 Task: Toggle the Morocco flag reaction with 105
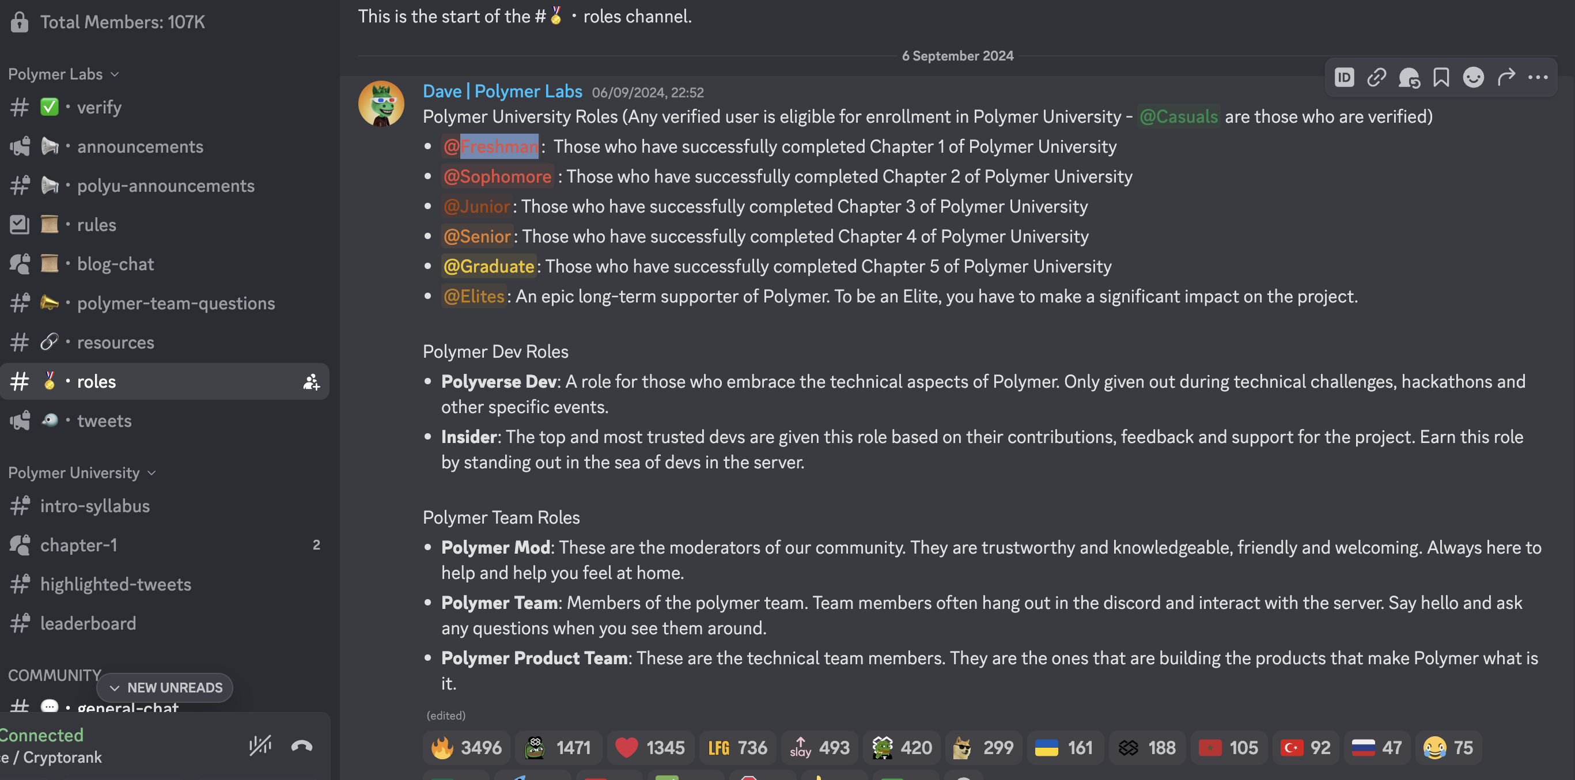(x=1229, y=748)
